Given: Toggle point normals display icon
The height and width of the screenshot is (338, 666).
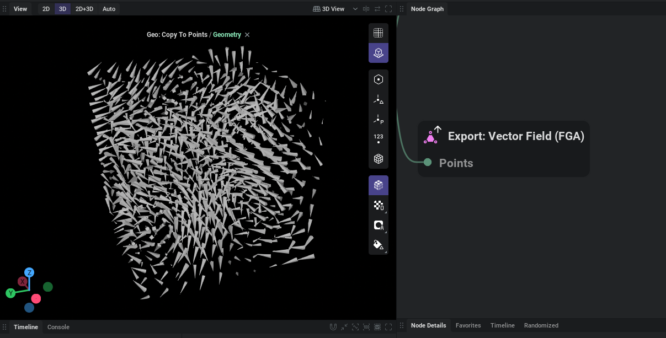Looking at the screenshot, I should point(378,119).
